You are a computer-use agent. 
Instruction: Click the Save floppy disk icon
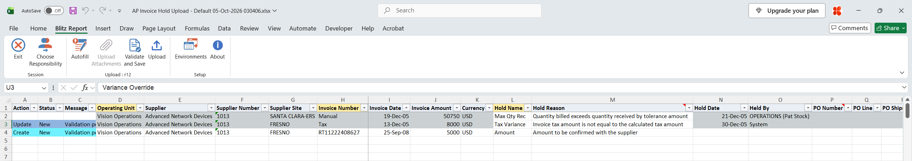point(73,11)
